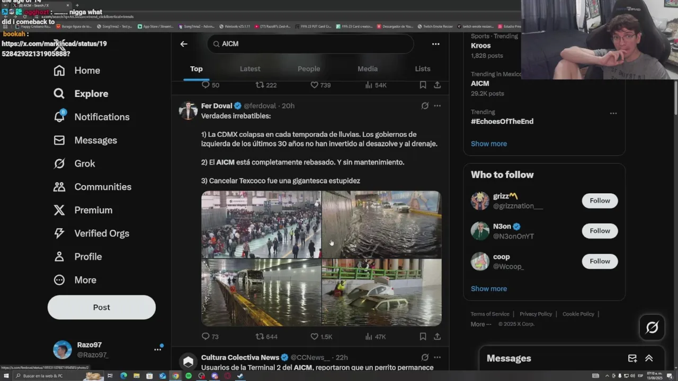
Task: Open account switcher dots next to Razo97
Action: coord(157,349)
